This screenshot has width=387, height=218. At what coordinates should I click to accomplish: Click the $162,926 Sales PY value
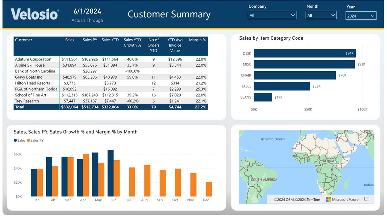tap(90, 59)
